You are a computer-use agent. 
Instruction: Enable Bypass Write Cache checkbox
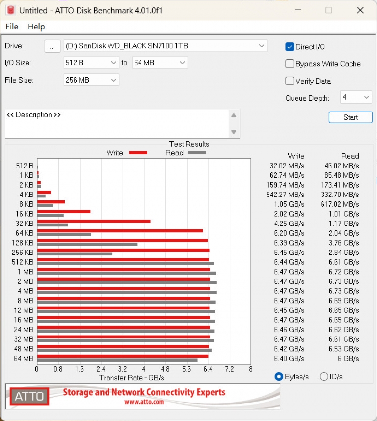(290, 64)
